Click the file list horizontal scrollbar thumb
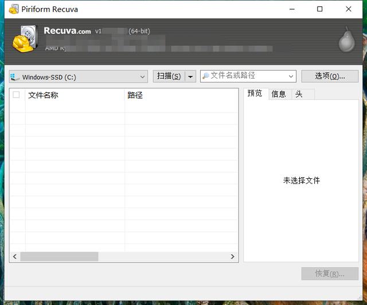 point(59,257)
